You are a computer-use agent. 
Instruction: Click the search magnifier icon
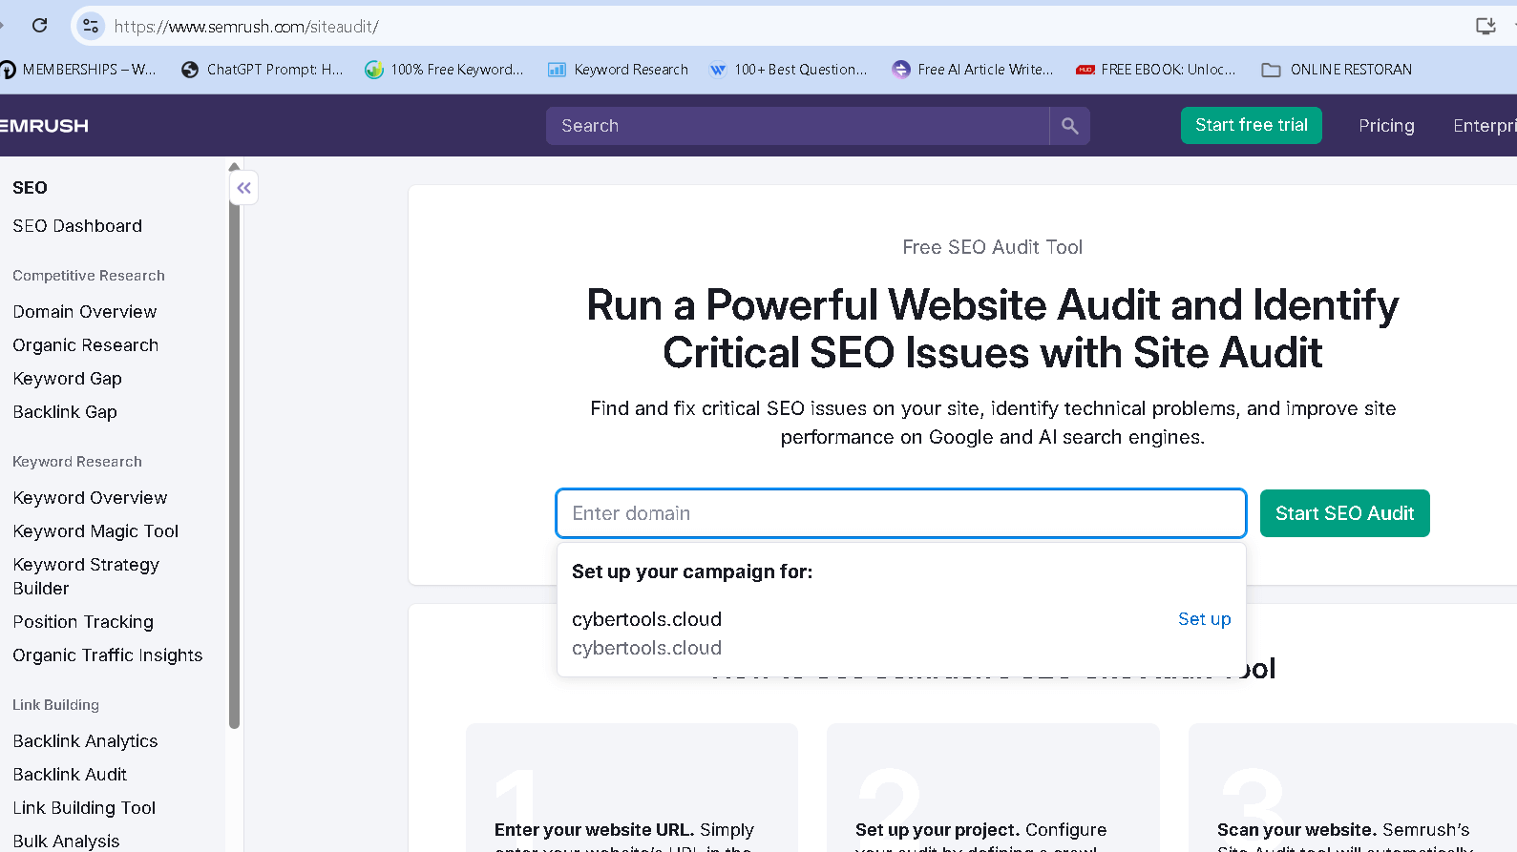tap(1069, 126)
